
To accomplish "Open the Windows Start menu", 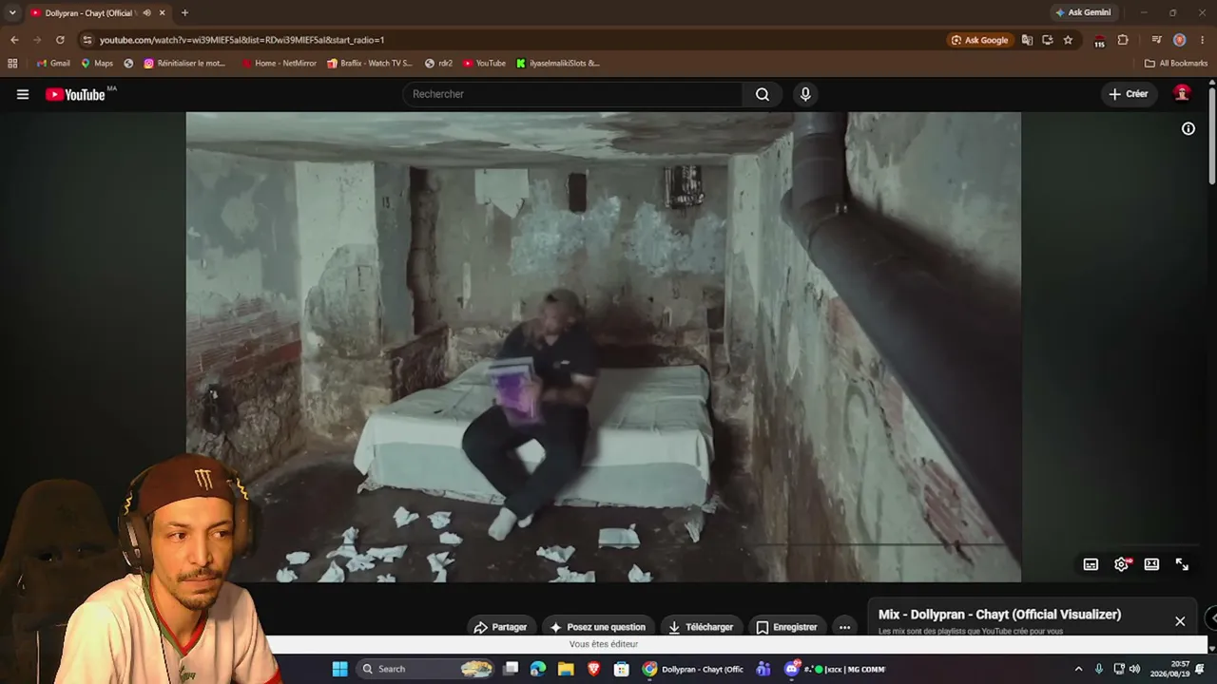I will click(339, 669).
